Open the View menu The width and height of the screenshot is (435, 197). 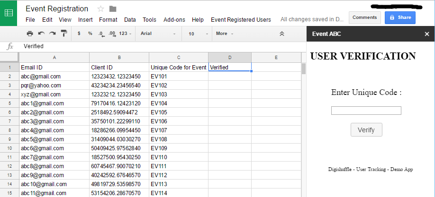(65, 20)
